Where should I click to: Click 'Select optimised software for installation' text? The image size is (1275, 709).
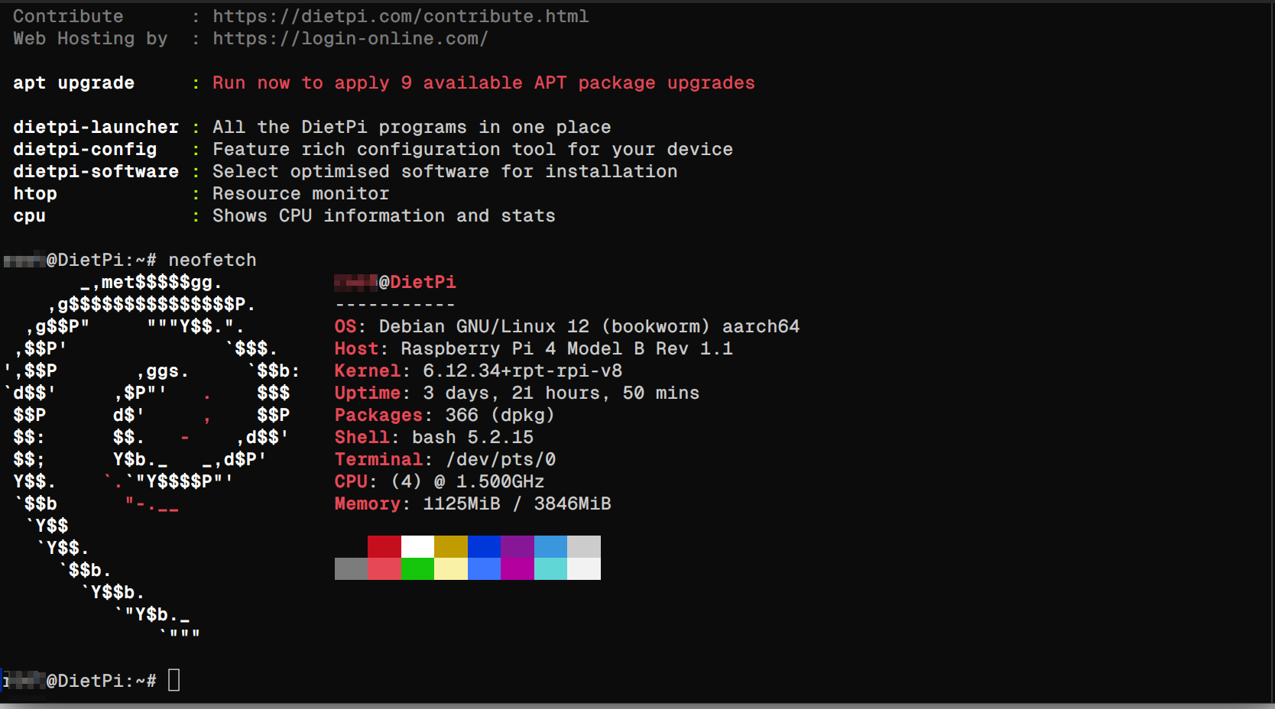pos(445,171)
